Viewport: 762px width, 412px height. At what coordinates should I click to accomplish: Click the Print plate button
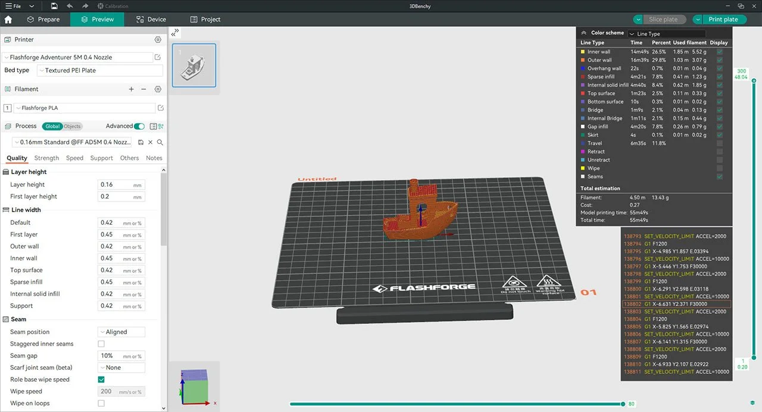[x=724, y=19]
